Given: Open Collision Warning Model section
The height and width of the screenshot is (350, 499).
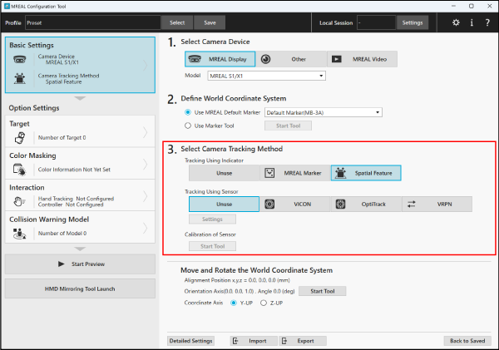Looking at the screenshot, I should (x=80, y=227).
